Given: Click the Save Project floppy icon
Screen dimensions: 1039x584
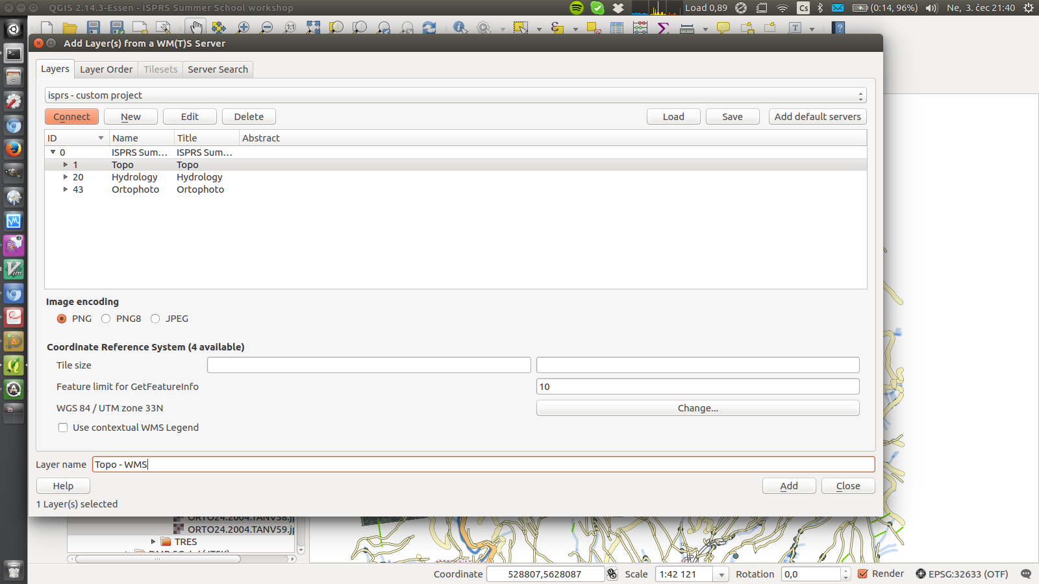Looking at the screenshot, I should click(94, 27).
